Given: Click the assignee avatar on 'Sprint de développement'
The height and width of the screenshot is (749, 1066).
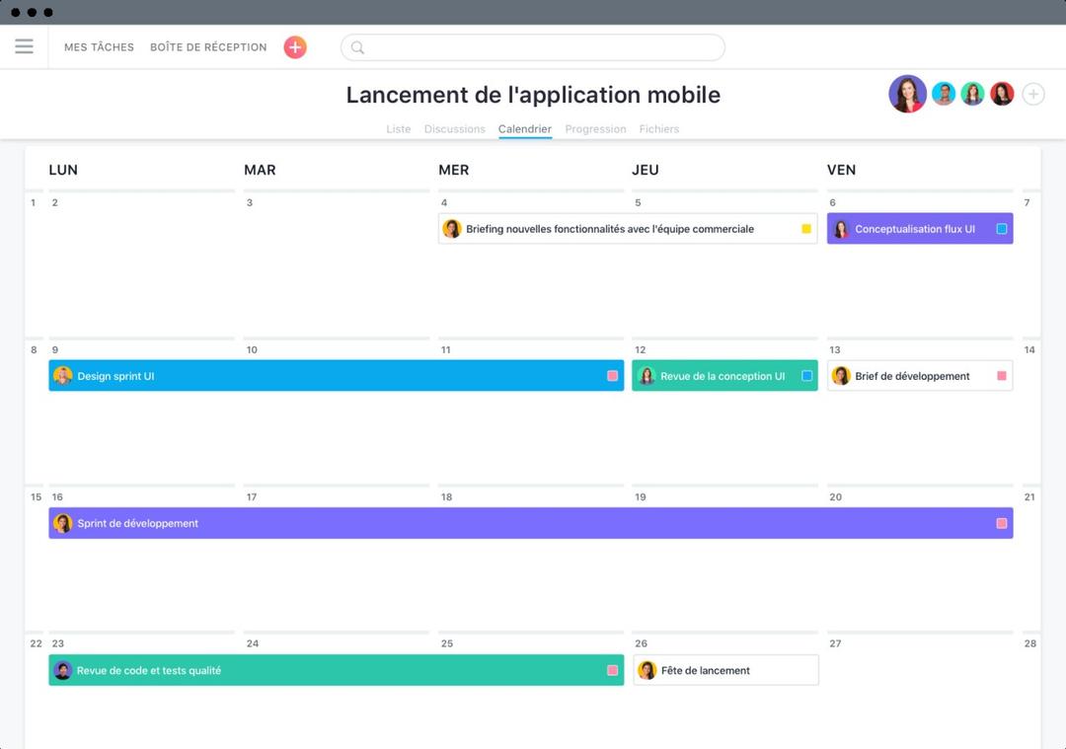Looking at the screenshot, I should [64, 523].
